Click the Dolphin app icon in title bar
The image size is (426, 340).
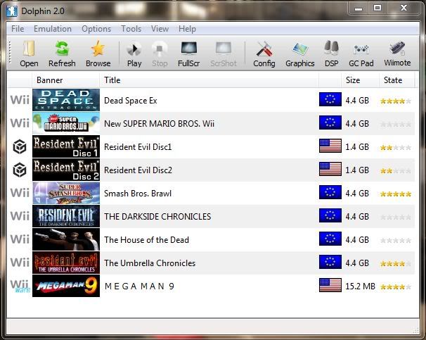pyautogui.click(x=12, y=11)
